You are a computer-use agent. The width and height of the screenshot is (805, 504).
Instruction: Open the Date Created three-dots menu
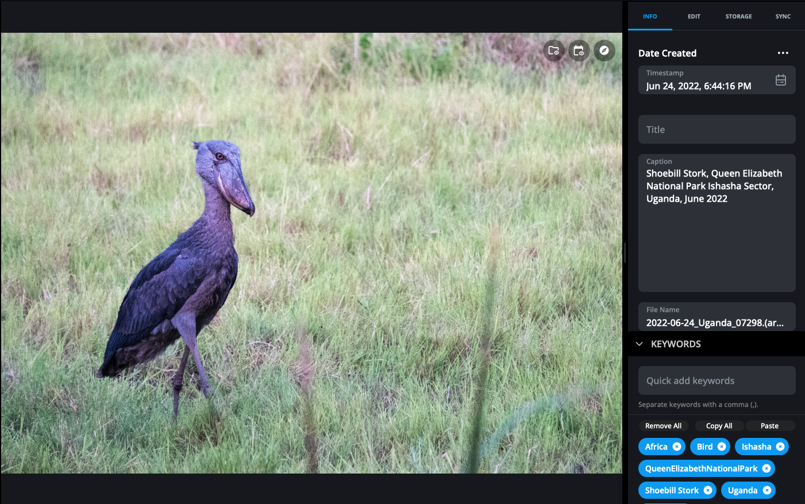point(783,53)
